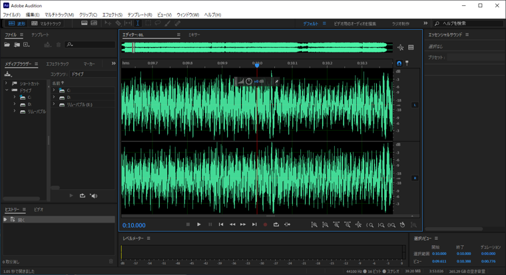
Task: Click Zoom In (amplitude) icon
Action: (x=314, y=225)
